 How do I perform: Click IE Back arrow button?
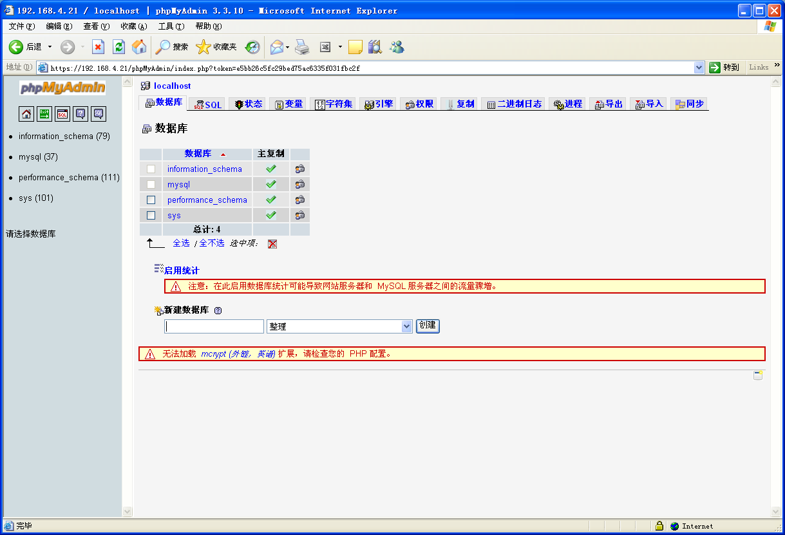16,47
